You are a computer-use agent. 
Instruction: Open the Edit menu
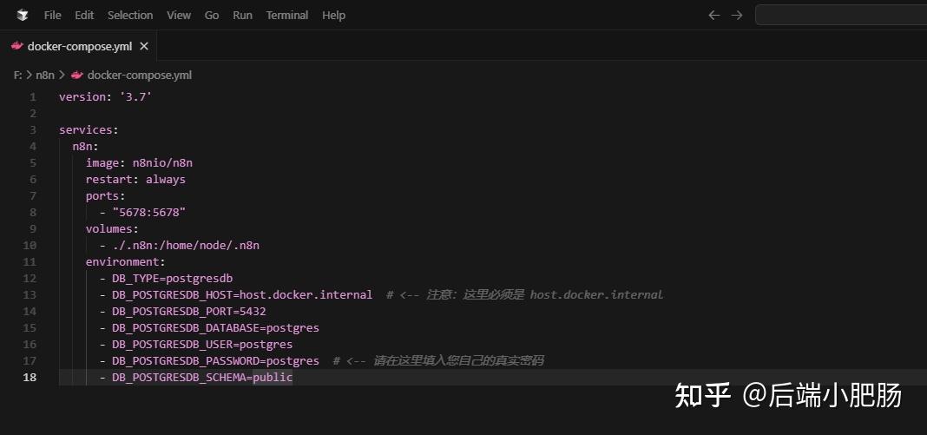click(x=84, y=16)
